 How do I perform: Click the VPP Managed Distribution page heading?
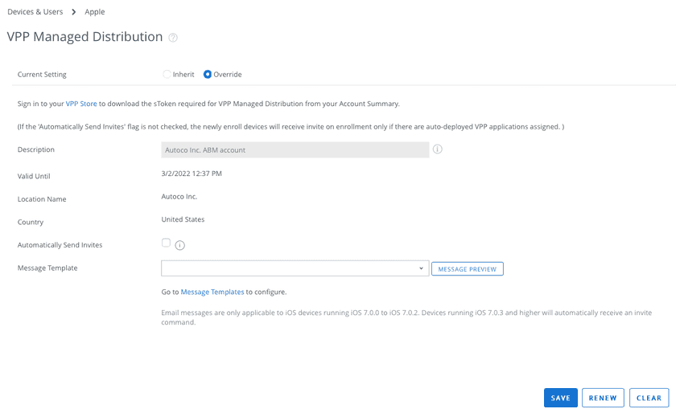point(84,37)
